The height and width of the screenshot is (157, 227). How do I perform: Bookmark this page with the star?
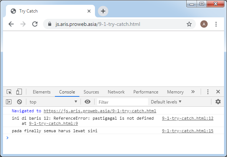click(189, 24)
